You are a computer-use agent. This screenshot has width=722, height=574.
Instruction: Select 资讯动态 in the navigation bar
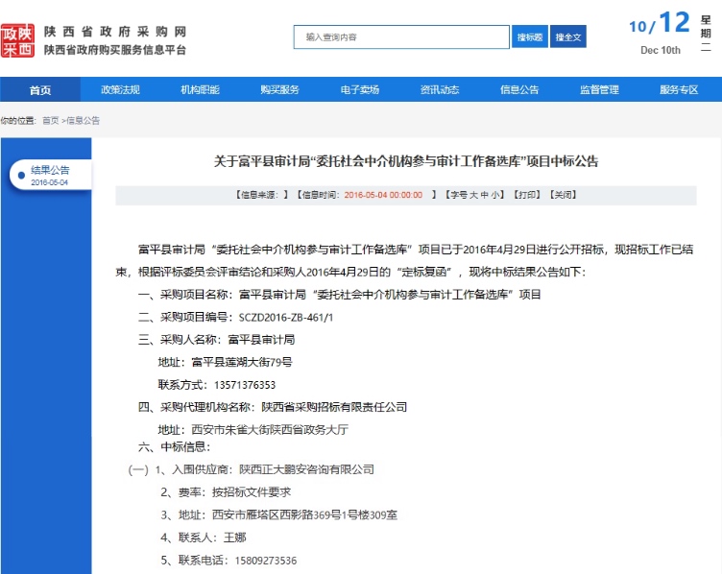click(x=439, y=90)
